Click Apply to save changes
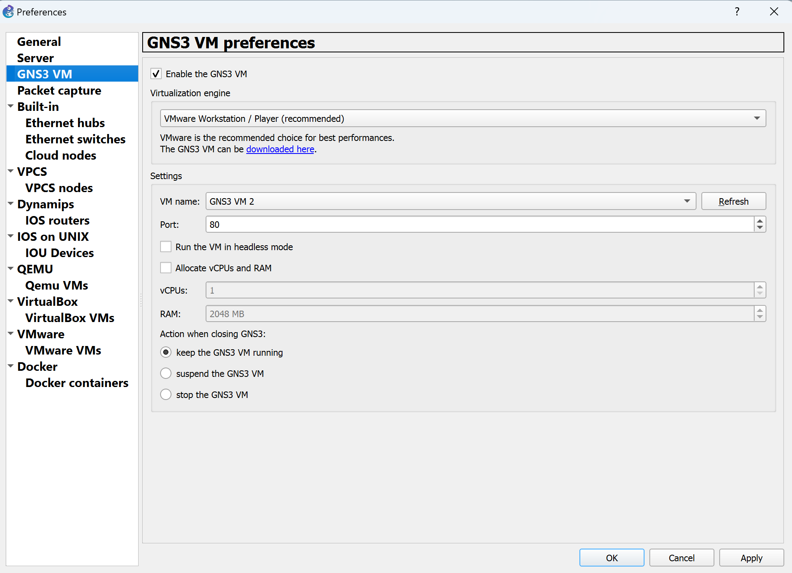Image resolution: width=792 pixels, height=573 pixels. pos(751,558)
